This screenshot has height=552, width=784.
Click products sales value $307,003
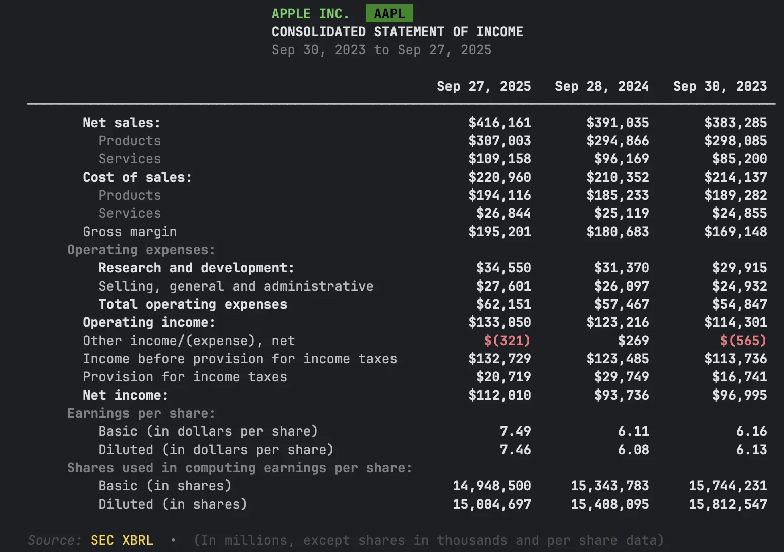tap(499, 141)
